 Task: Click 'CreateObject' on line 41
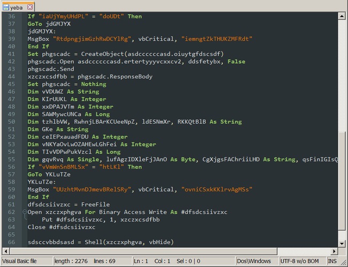[x=102, y=54]
